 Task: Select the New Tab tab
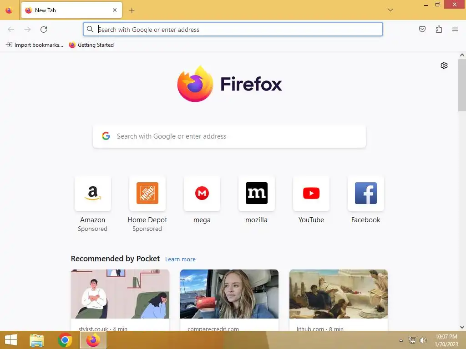(x=71, y=10)
